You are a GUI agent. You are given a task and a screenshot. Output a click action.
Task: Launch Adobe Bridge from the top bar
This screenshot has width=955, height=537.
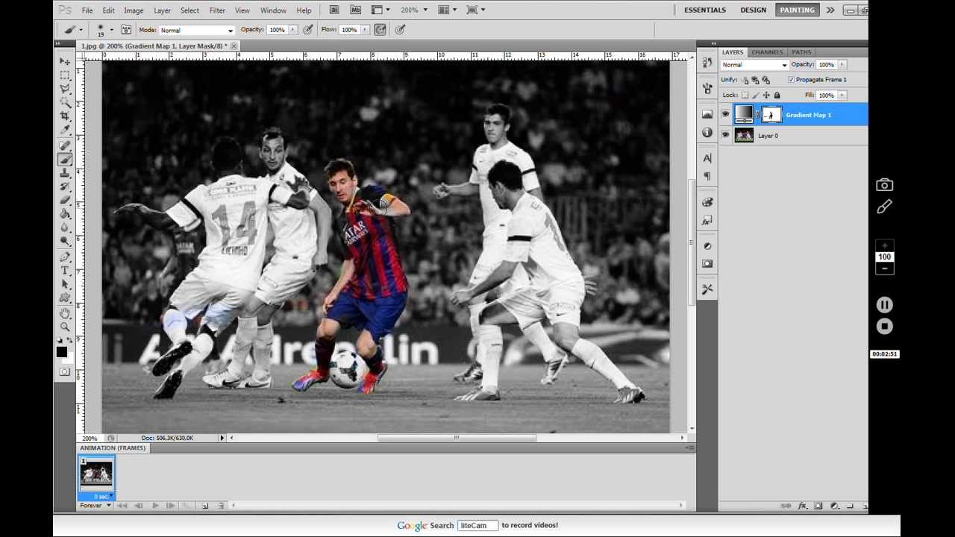pos(334,10)
